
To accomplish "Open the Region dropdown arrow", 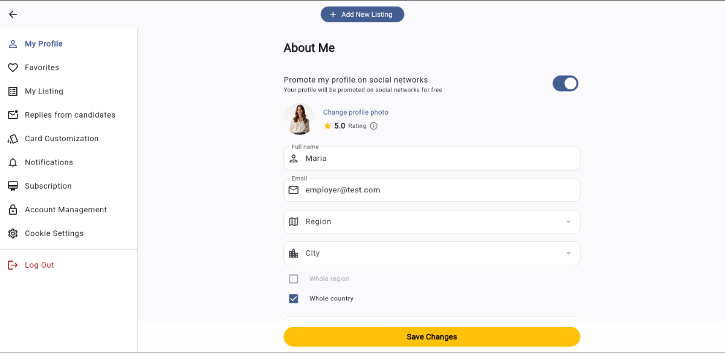I will point(568,222).
